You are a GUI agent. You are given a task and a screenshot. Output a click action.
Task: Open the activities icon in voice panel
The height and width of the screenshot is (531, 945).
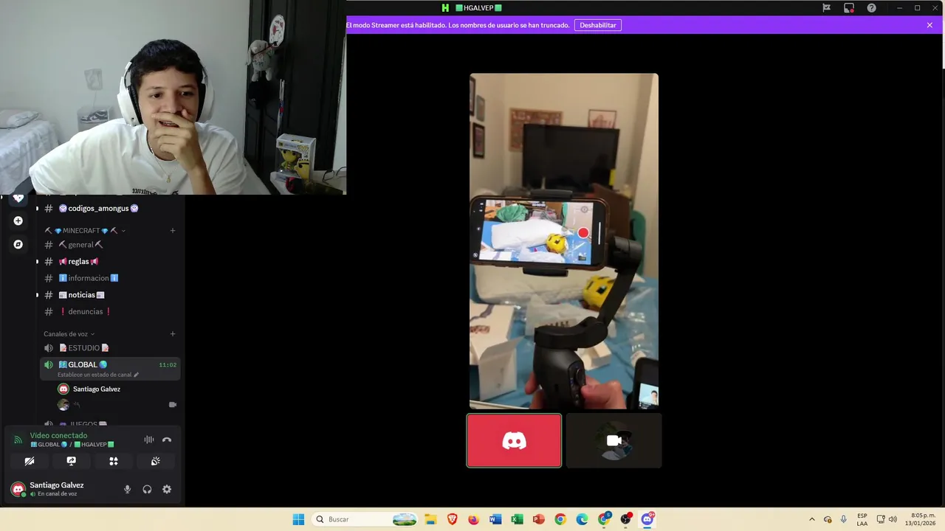(114, 461)
